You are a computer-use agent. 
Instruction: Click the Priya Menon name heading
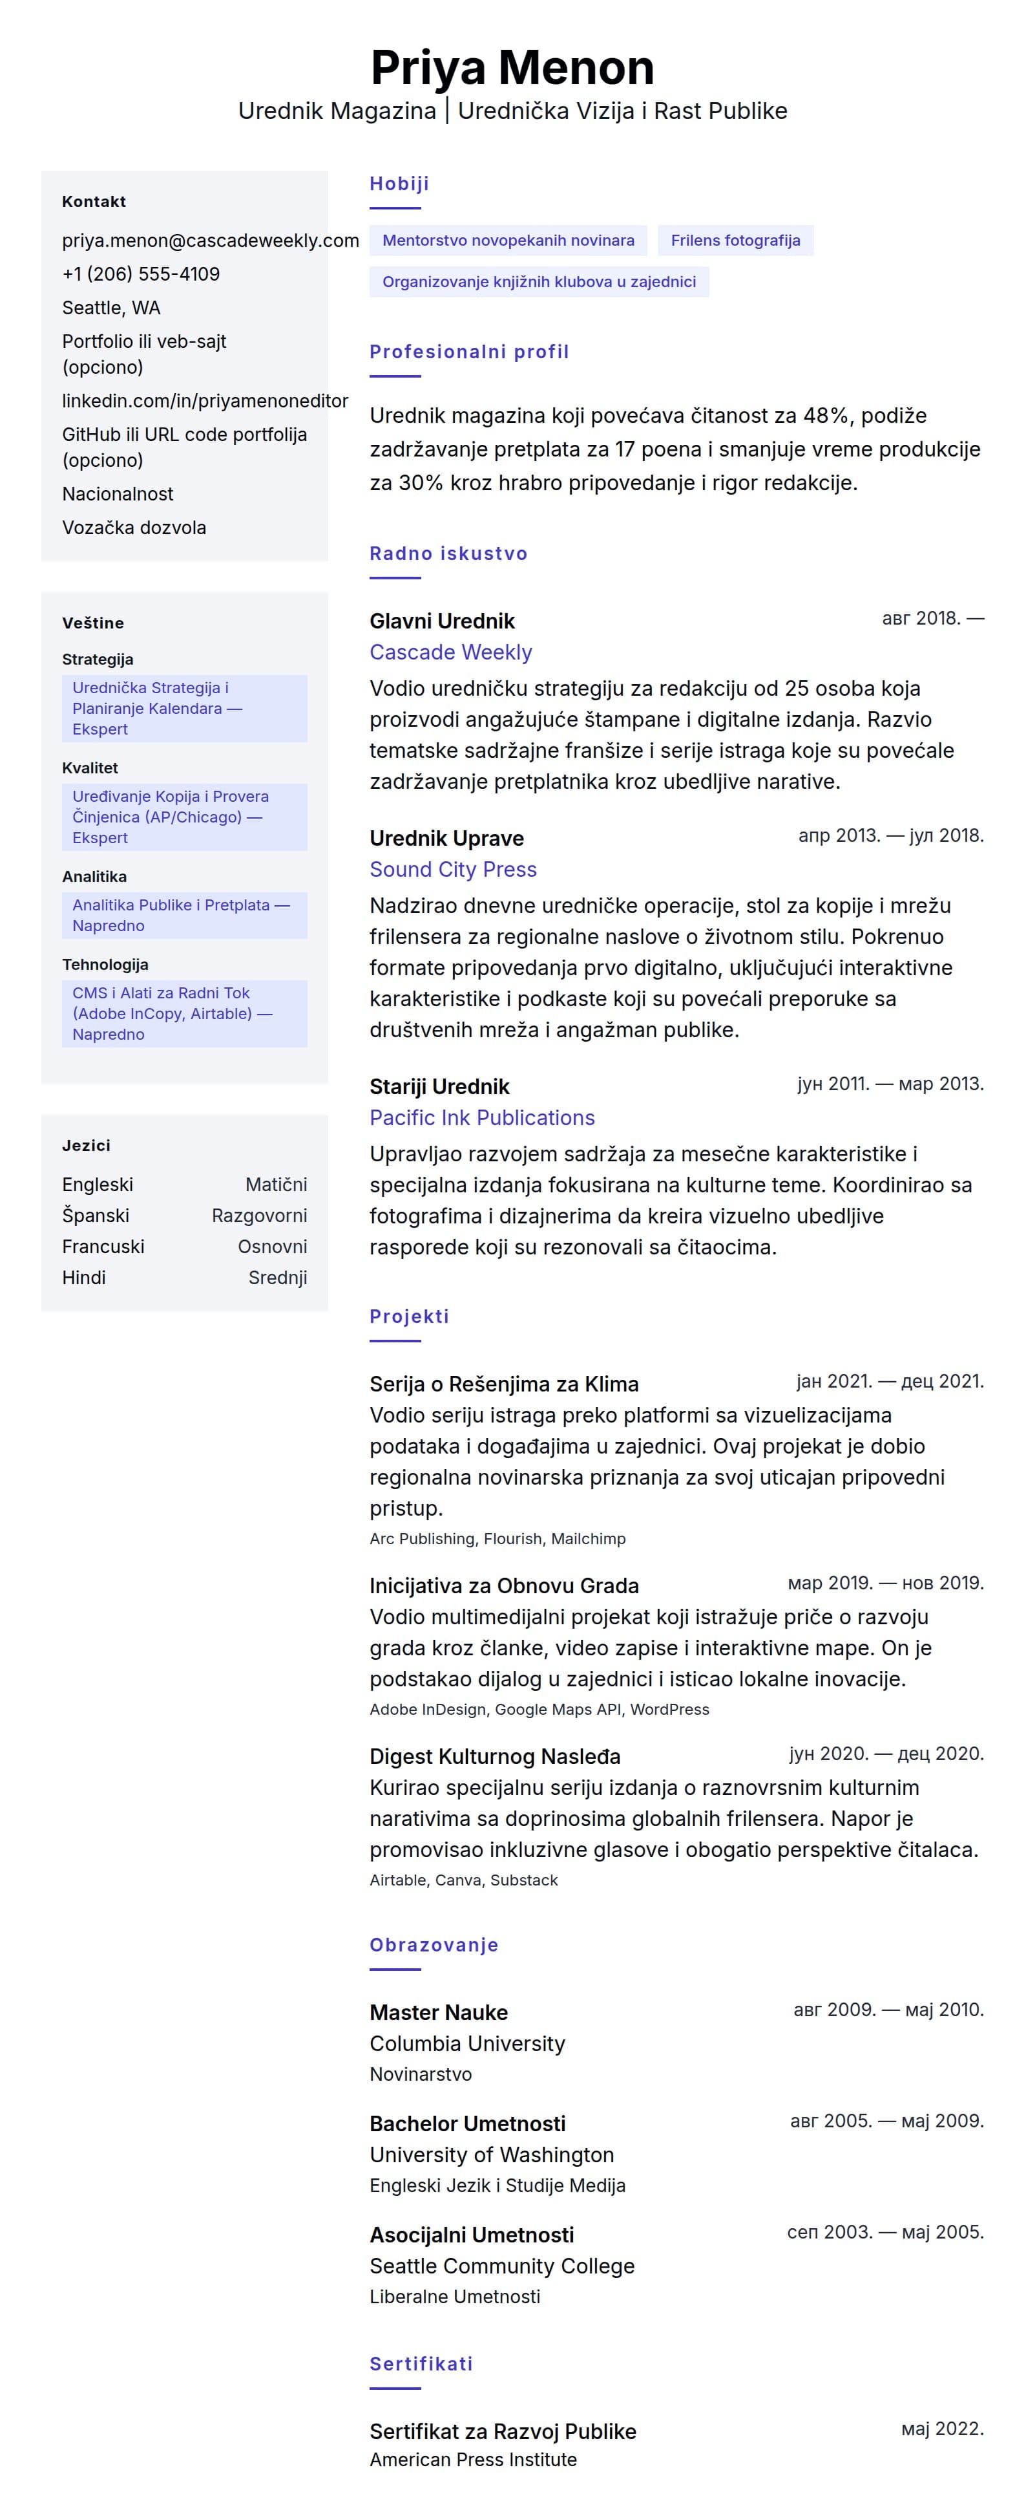[x=512, y=67]
